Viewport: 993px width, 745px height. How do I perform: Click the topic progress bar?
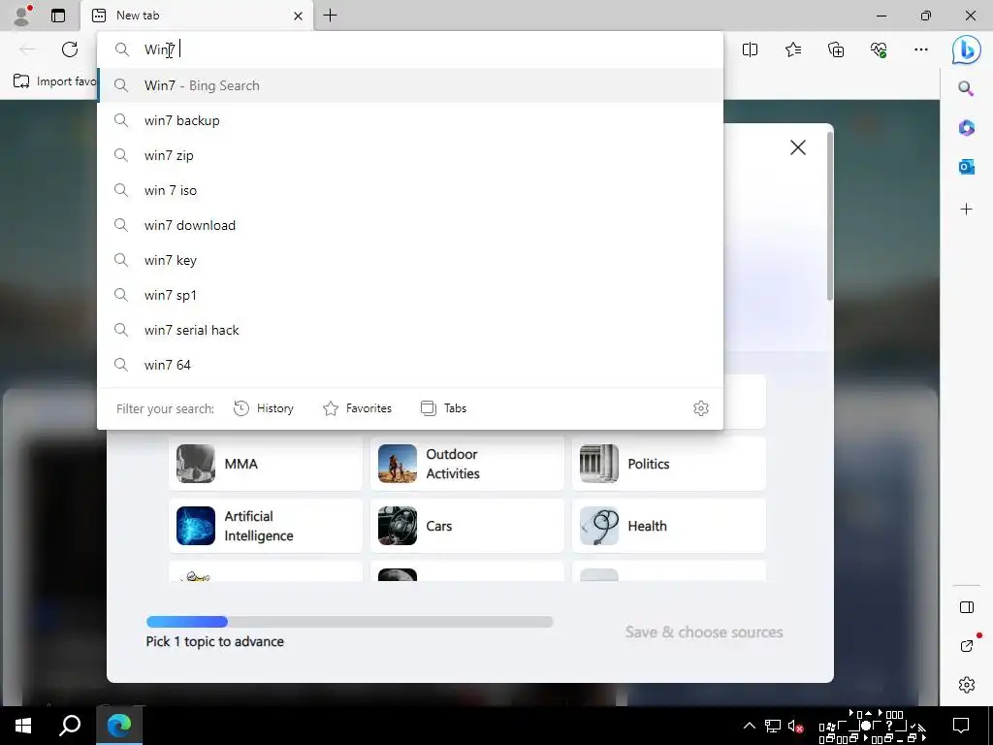point(349,622)
